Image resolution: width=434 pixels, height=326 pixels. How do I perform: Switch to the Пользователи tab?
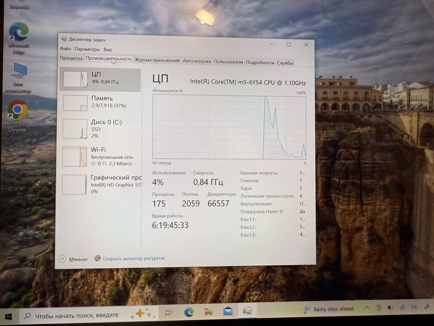coord(228,62)
